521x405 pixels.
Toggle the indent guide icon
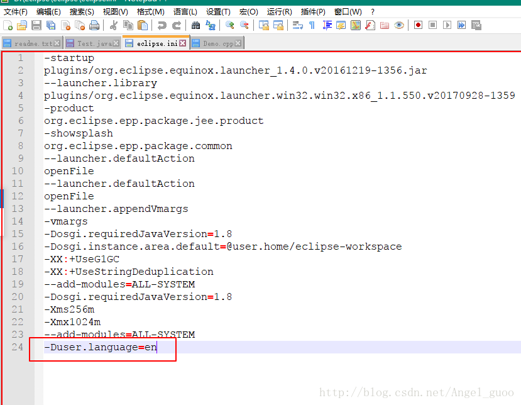pyautogui.click(x=327, y=25)
